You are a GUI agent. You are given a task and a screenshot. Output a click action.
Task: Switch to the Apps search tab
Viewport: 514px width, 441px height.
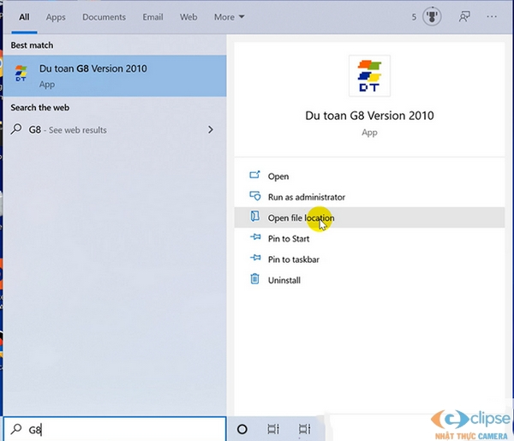(x=56, y=17)
